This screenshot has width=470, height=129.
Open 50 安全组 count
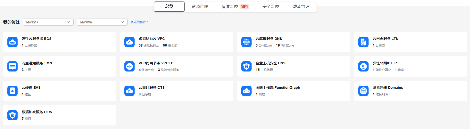[170, 46]
